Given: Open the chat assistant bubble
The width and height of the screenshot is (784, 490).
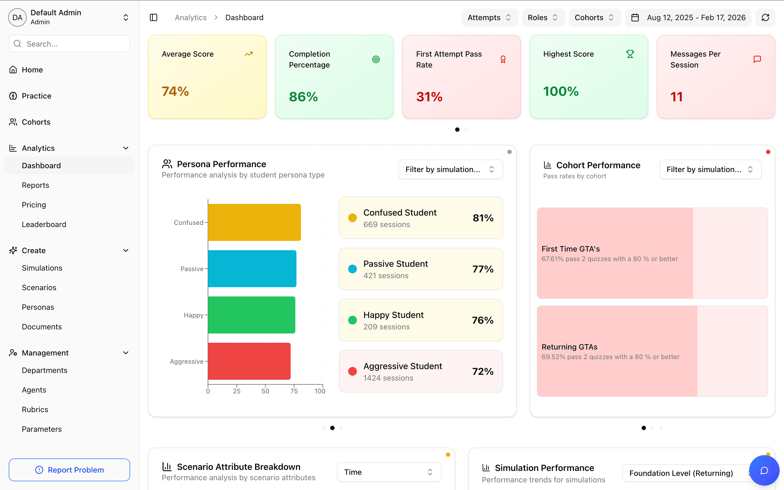Looking at the screenshot, I should point(764,470).
